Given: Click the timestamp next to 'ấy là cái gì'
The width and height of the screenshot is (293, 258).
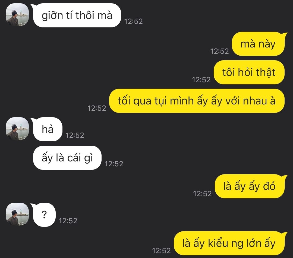Looking at the screenshot, I should (x=114, y=164).
